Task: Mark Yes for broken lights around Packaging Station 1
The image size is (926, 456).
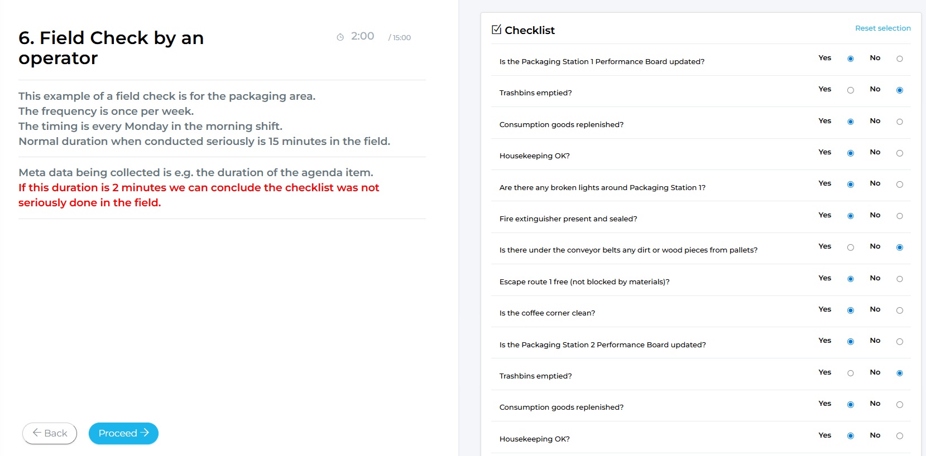Action: [850, 185]
